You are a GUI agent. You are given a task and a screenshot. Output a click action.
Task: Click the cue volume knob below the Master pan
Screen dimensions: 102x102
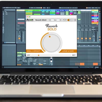[x=94, y=40]
